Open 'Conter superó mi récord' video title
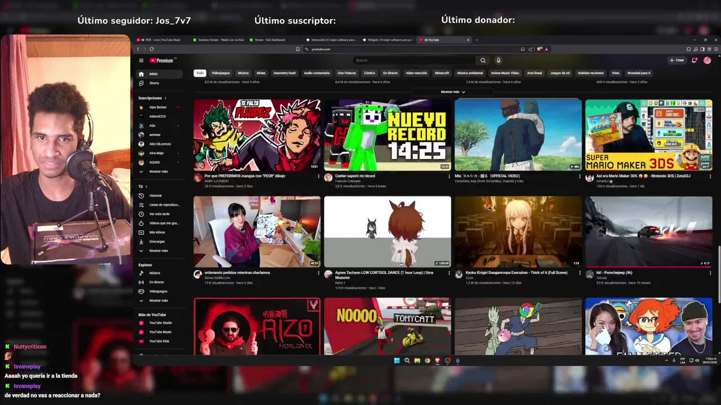Viewport: 721px width, 405px height. pos(355,176)
